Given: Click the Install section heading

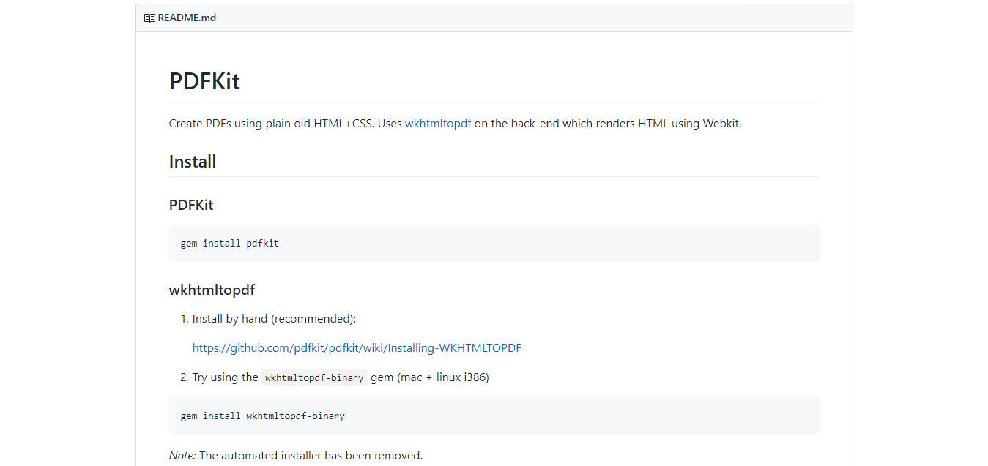Looking at the screenshot, I should coord(193,161).
